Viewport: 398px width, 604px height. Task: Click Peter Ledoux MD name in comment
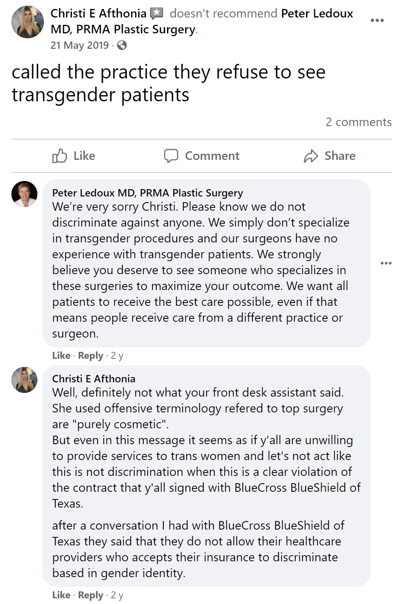coord(148,193)
